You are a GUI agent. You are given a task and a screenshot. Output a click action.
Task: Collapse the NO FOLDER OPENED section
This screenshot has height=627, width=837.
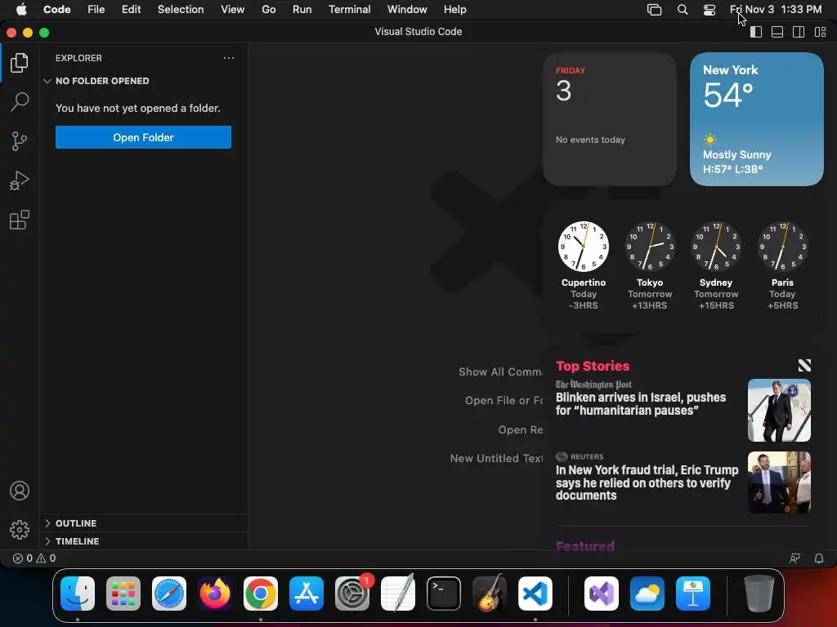click(143, 81)
